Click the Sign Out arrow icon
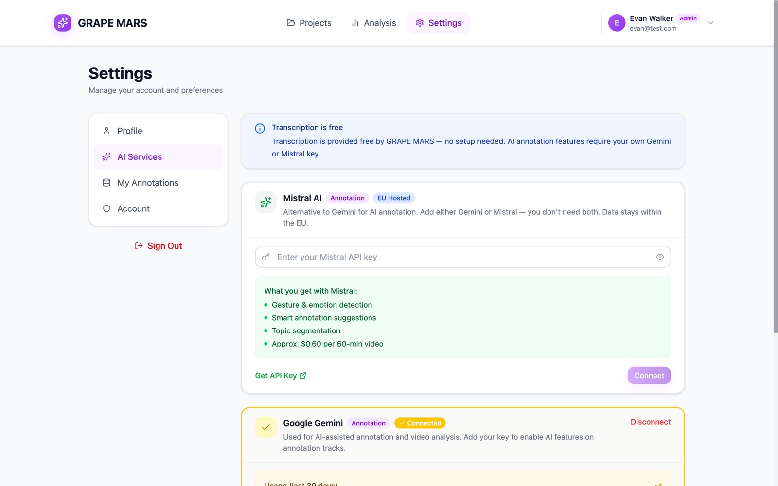Viewport: 778px width, 486px height. tap(139, 246)
